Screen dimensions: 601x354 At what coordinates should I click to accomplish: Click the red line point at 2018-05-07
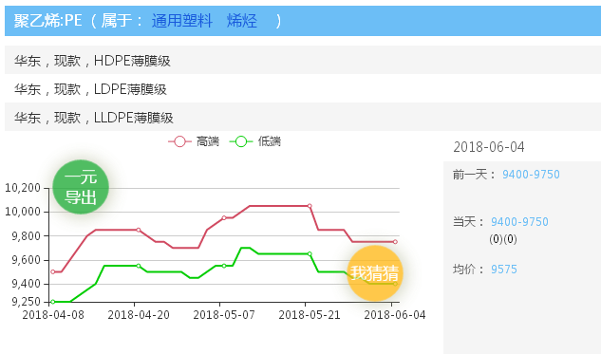(224, 218)
